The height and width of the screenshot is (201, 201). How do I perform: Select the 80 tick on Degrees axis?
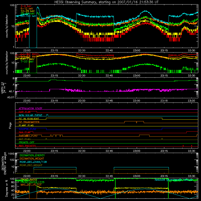(x=13, y=182)
